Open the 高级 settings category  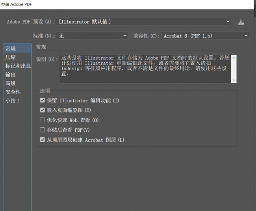pos(17,83)
